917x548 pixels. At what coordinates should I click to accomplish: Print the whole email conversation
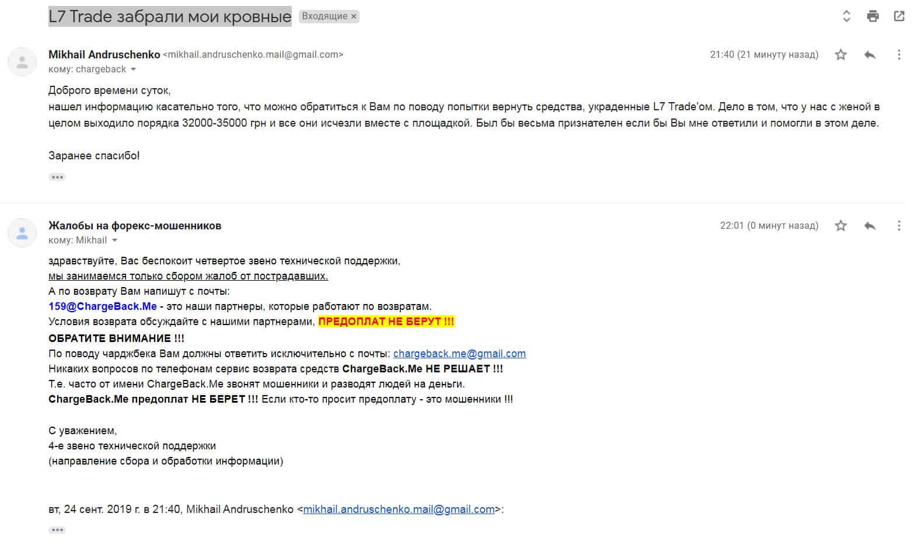point(873,16)
